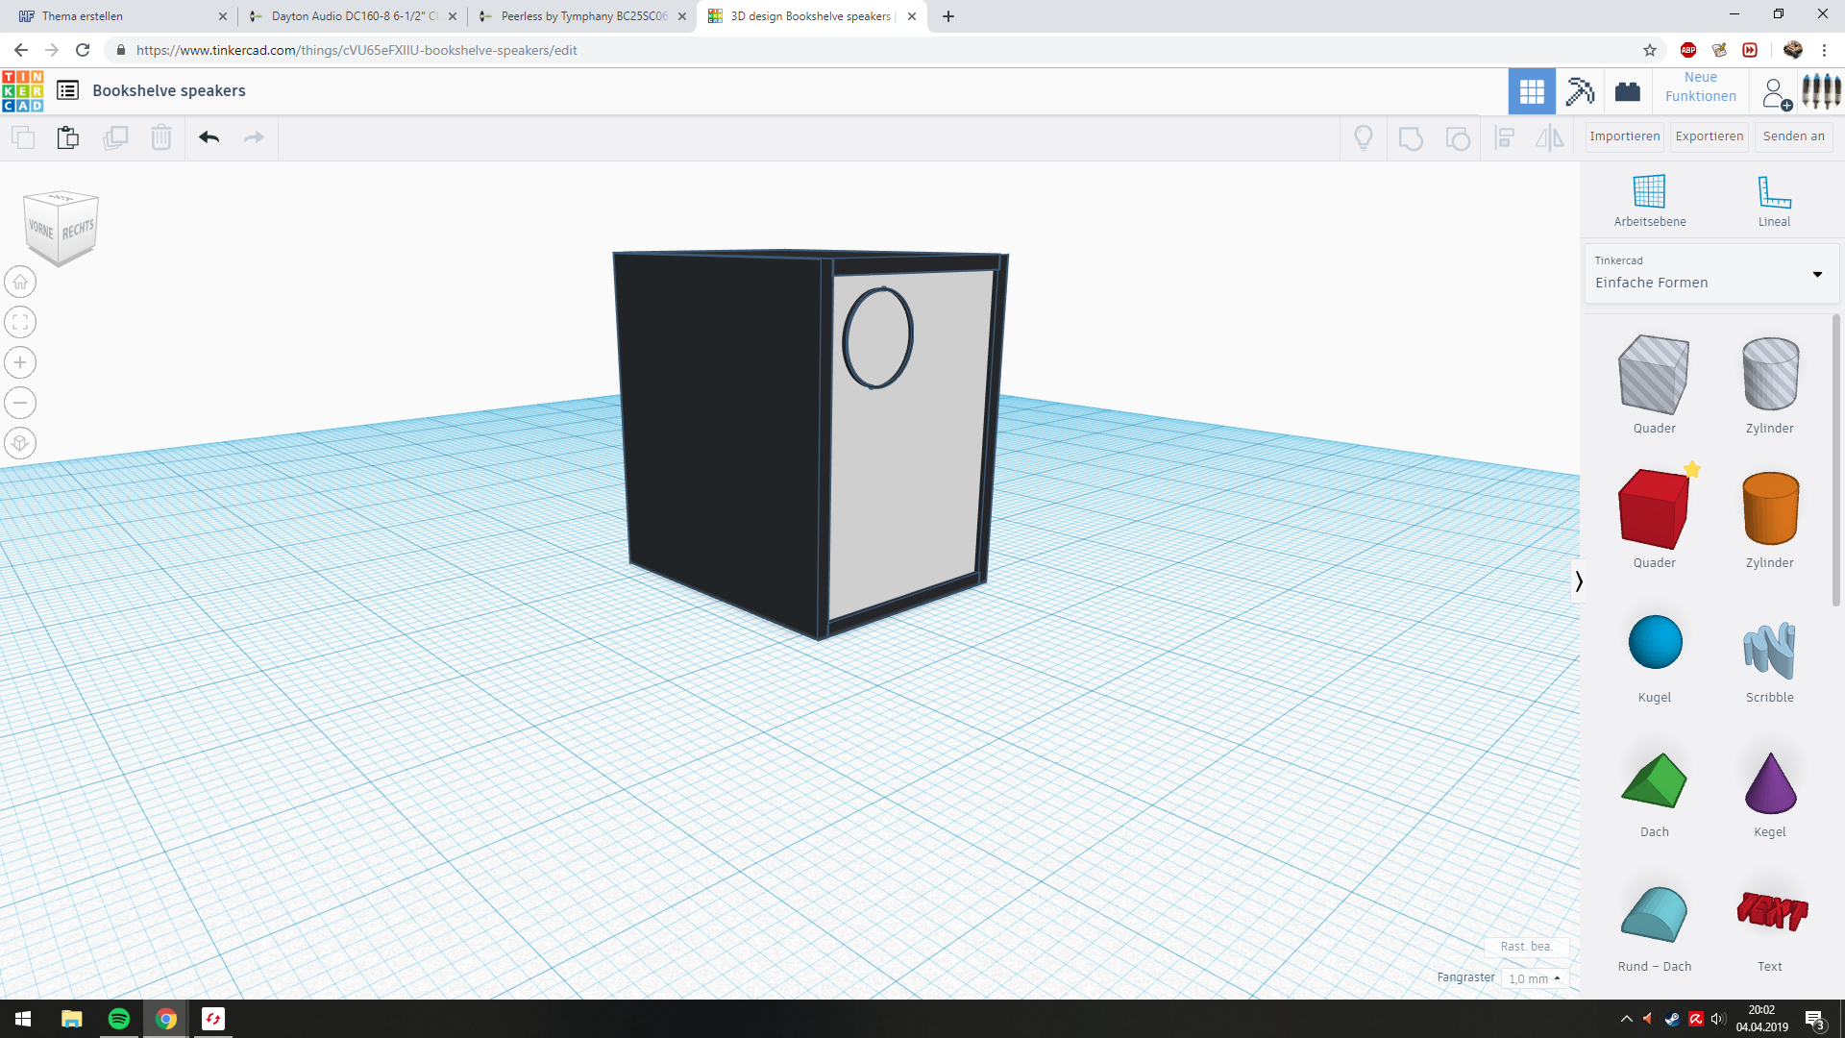Click the Copy icon in toolbar
The image size is (1845, 1038).
[x=23, y=137]
